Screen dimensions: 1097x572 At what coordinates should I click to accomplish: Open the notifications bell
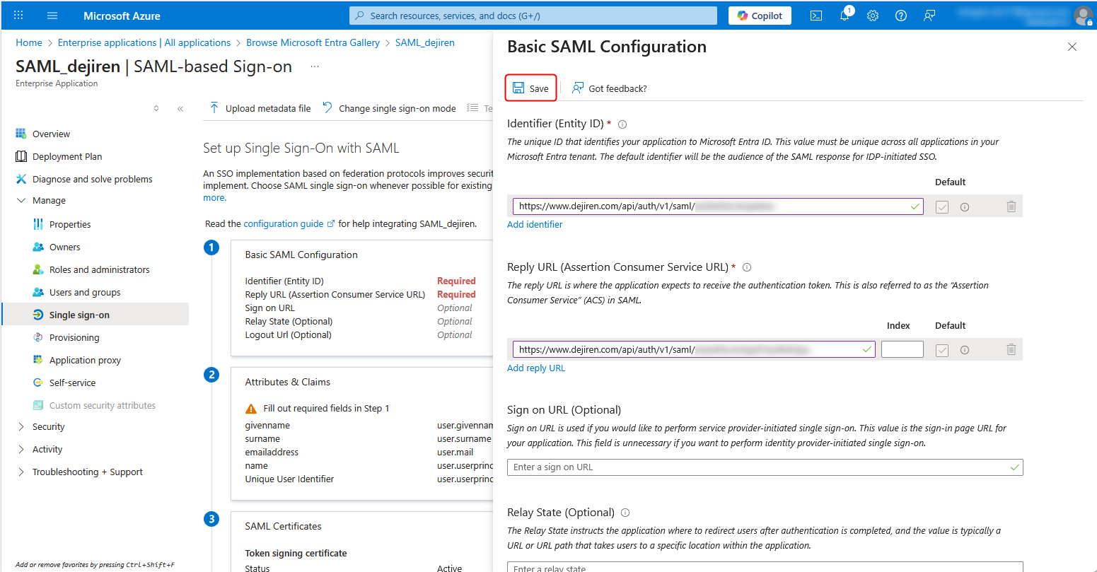click(844, 16)
